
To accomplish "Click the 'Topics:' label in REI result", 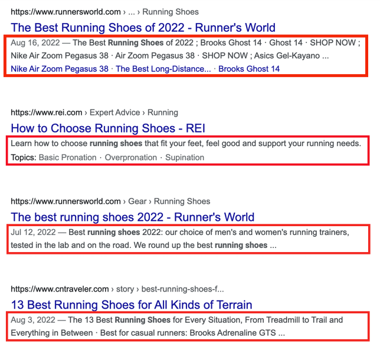I will click(x=24, y=157).
